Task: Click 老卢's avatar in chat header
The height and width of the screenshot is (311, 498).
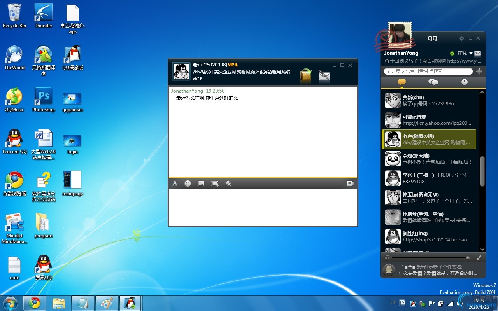Action: pyautogui.click(x=181, y=71)
